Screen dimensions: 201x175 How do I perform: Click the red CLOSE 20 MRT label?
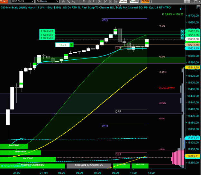(x=167, y=88)
